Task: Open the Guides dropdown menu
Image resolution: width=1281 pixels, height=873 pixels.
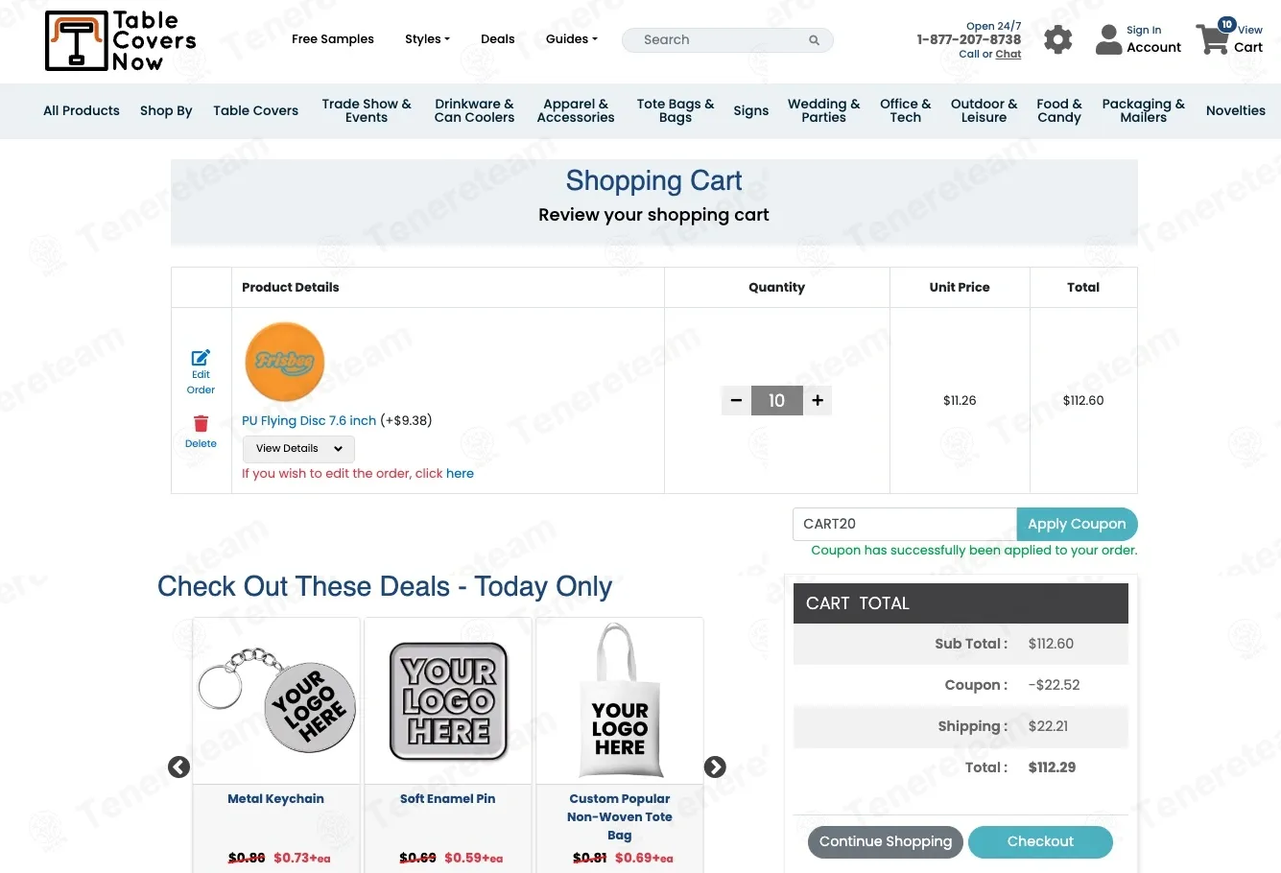Action: [x=571, y=39]
